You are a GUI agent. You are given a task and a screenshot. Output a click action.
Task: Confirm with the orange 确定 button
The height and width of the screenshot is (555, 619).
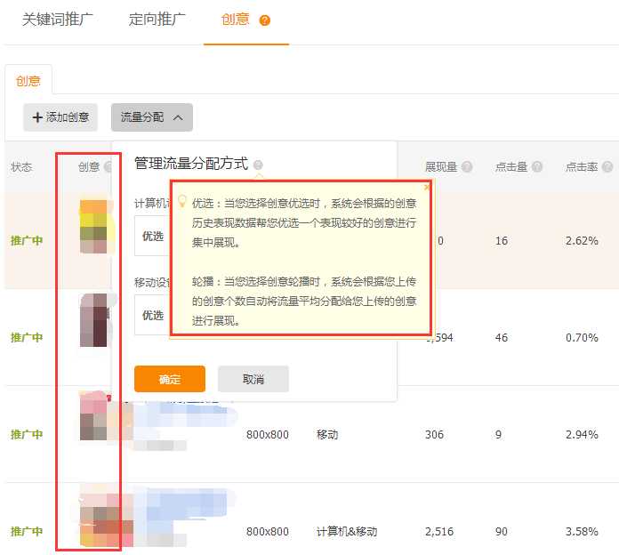169,379
